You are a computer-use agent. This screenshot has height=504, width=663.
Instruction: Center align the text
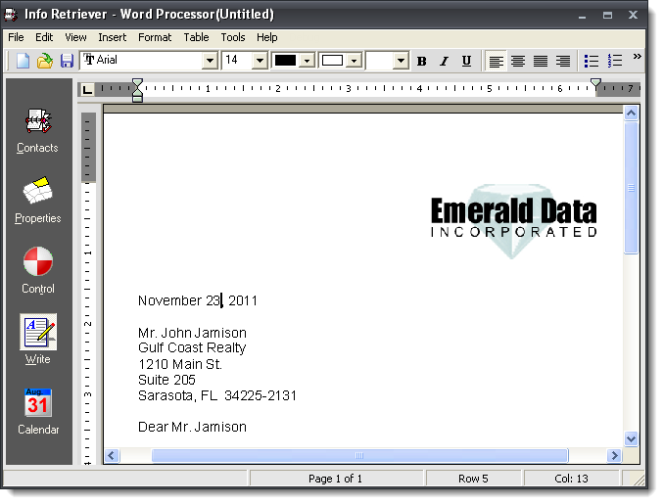[518, 61]
